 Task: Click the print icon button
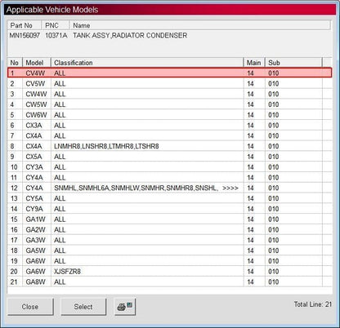tap(125, 307)
